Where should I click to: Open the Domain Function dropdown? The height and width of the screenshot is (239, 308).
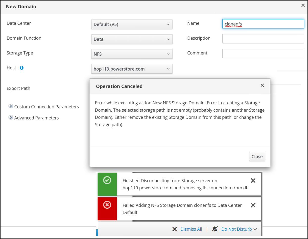pyautogui.click(x=132, y=39)
